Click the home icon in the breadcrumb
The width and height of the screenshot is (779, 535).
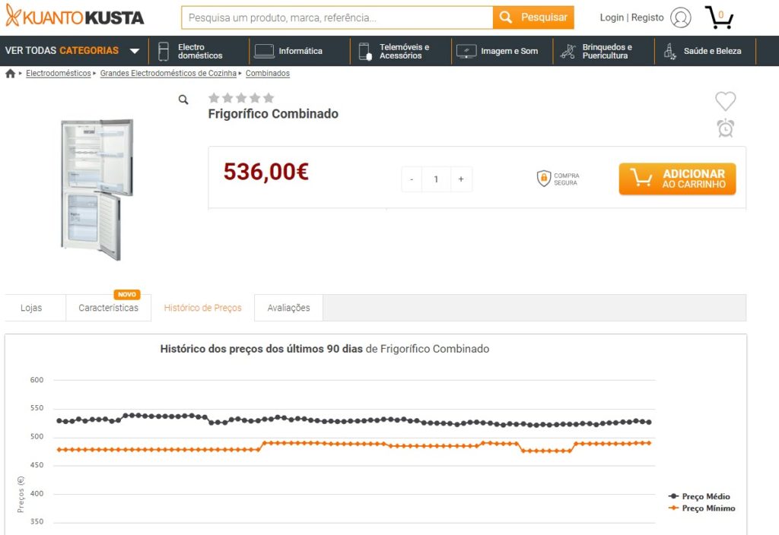point(8,72)
